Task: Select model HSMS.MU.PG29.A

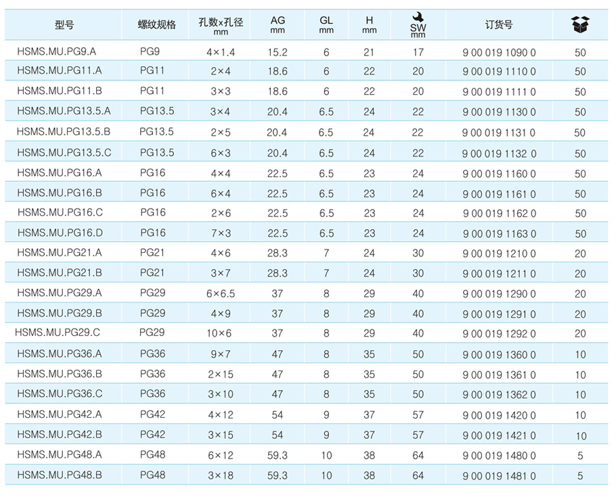Action: 60,293
